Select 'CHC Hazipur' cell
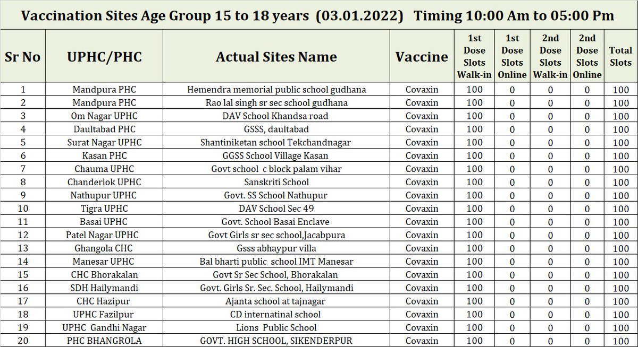Viewport: 638px width, 347px height. coord(104,302)
